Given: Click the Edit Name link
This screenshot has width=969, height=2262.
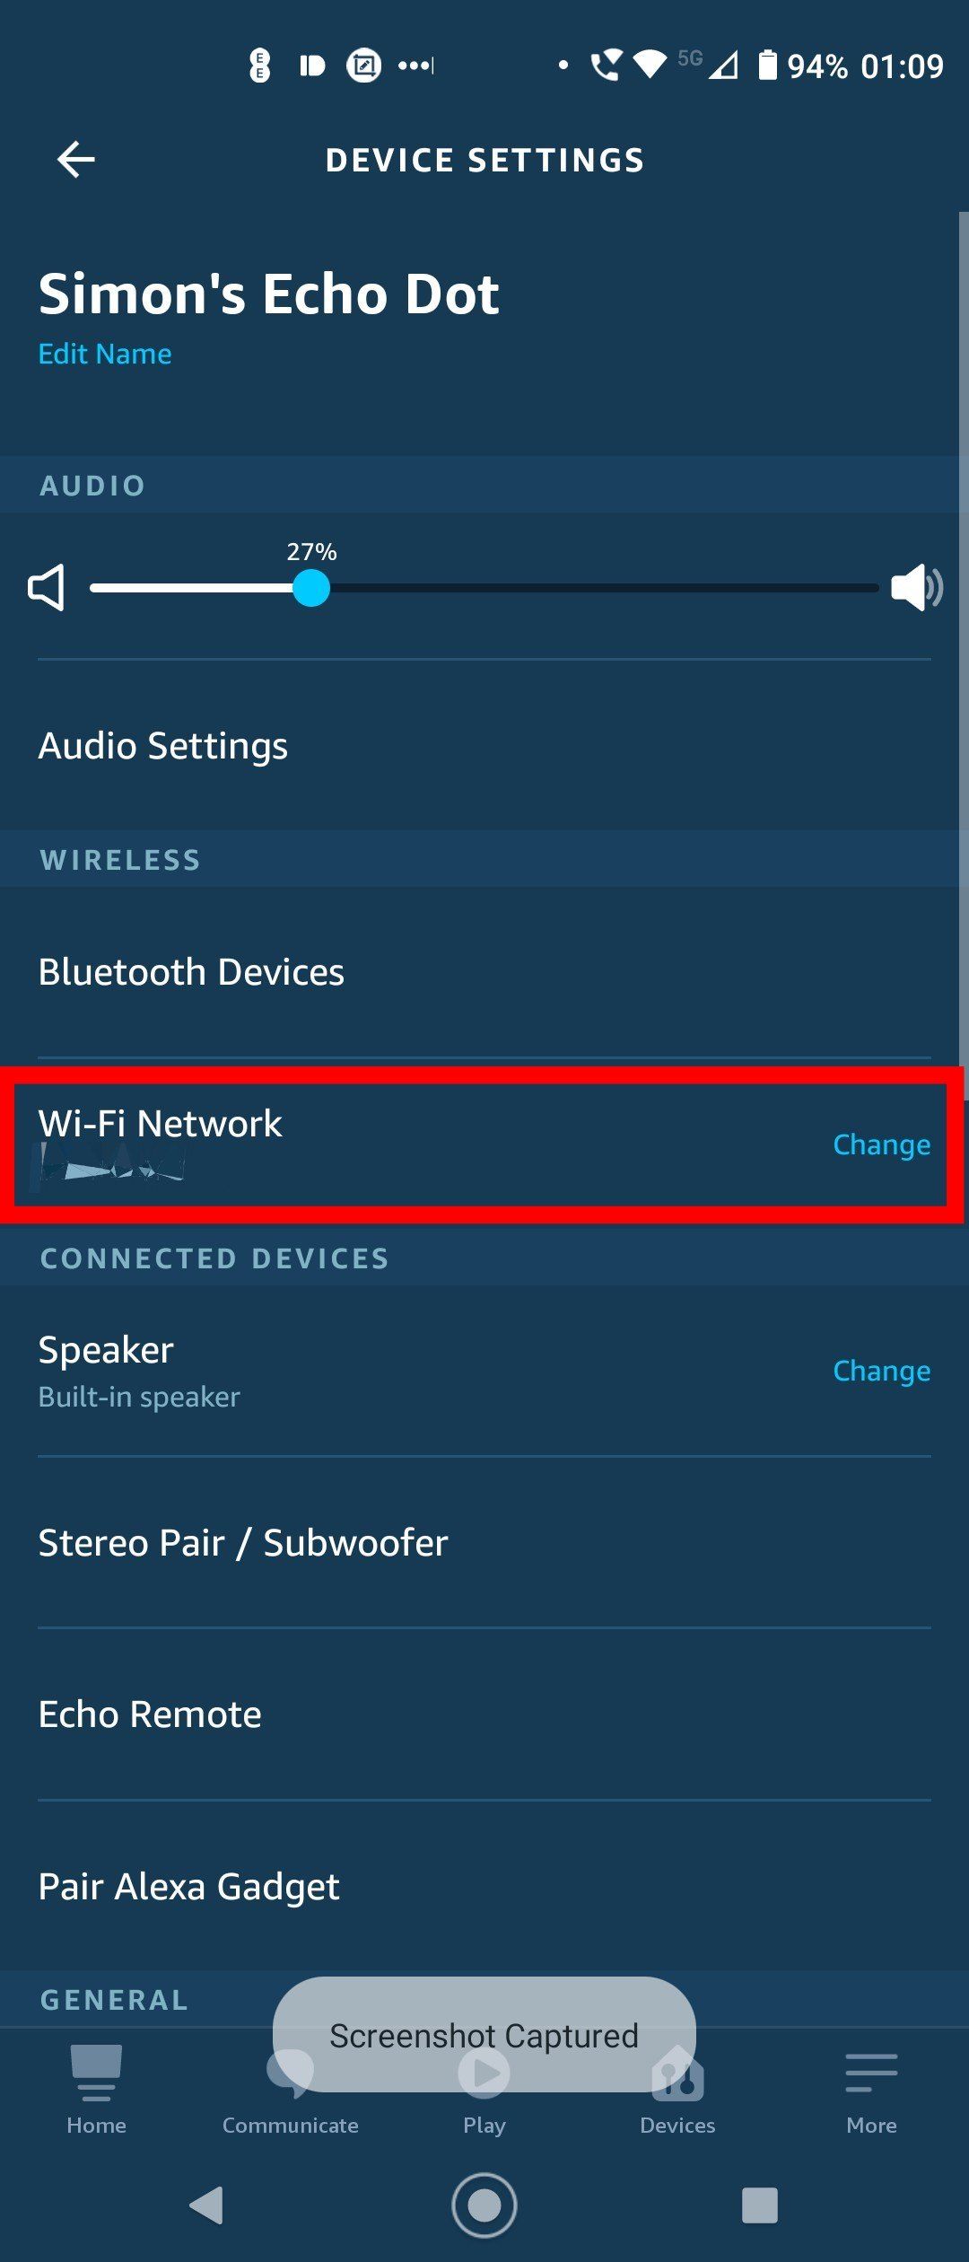Looking at the screenshot, I should (105, 354).
